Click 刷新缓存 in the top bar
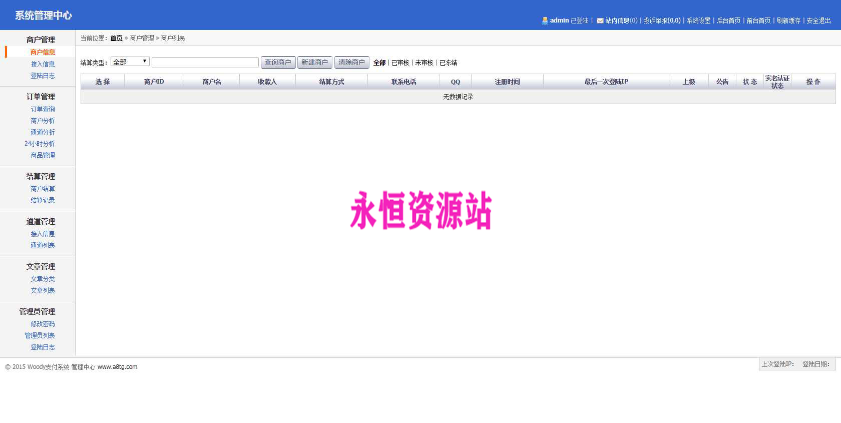841x423 pixels. pos(788,21)
